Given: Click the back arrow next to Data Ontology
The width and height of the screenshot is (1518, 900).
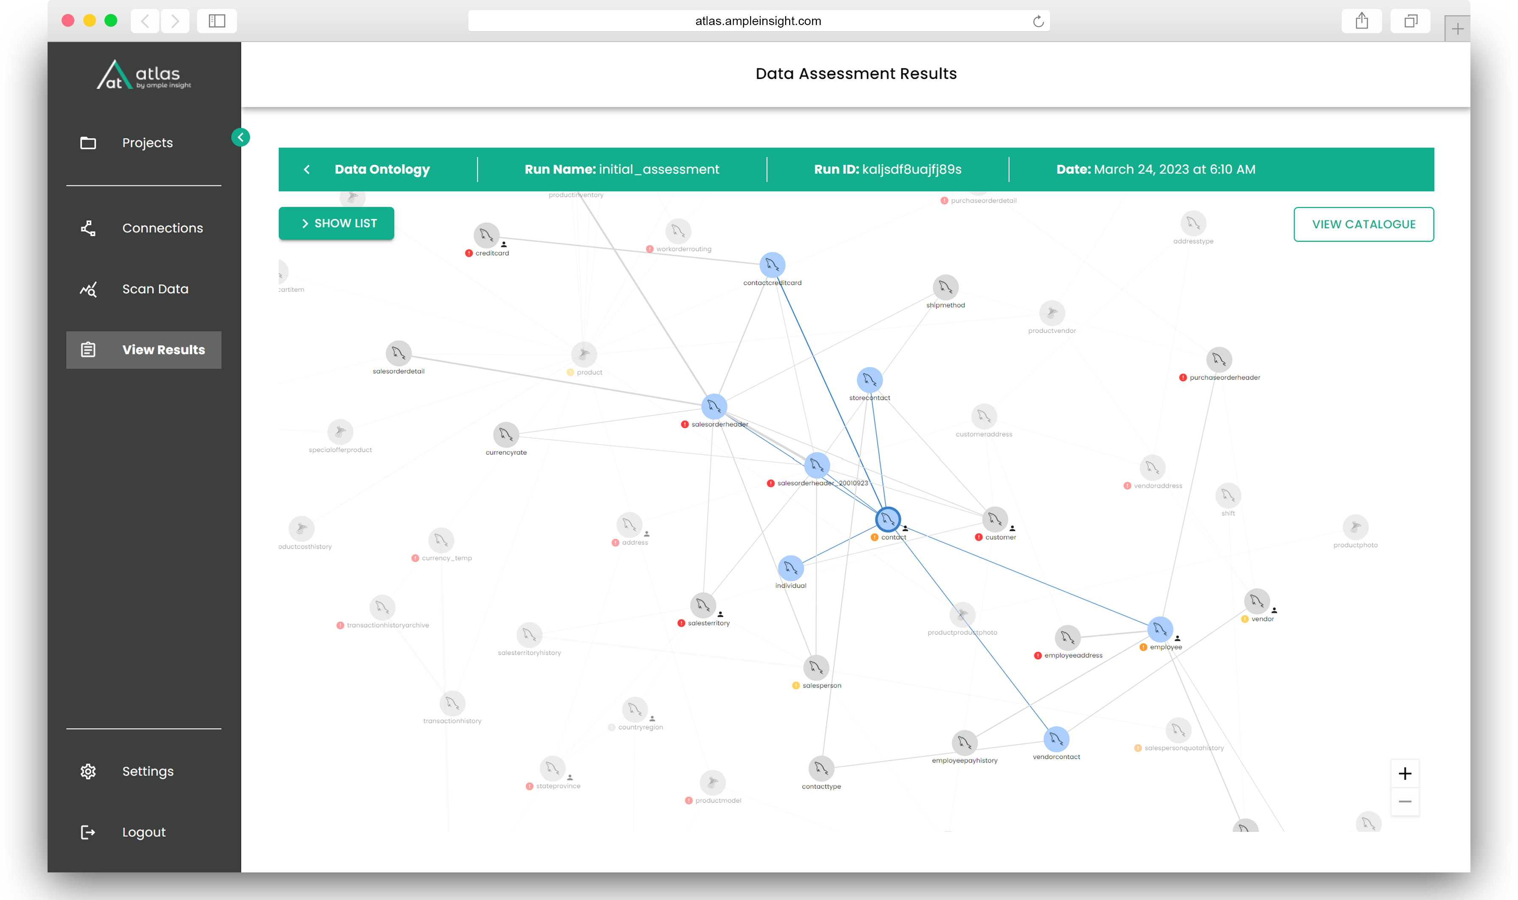Looking at the screenshot, I should click(307, 169).
